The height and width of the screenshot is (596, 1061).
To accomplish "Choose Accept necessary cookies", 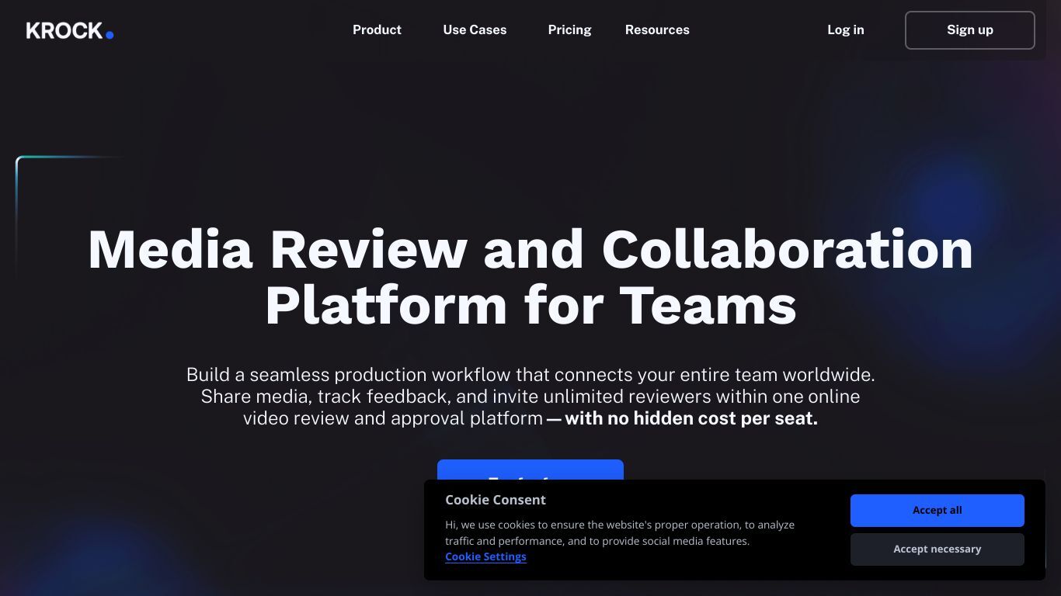I will coord(937,549).
